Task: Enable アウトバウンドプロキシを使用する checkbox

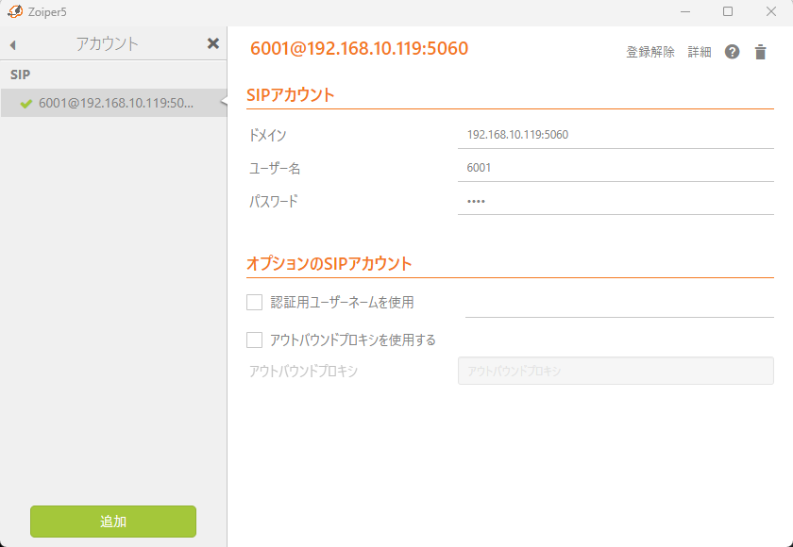Action: pos(254,340)
